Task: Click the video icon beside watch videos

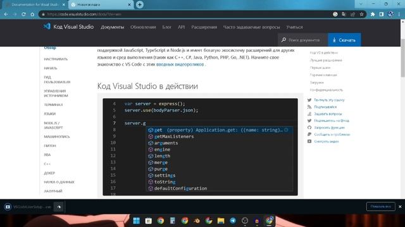Action: point(309,141)
